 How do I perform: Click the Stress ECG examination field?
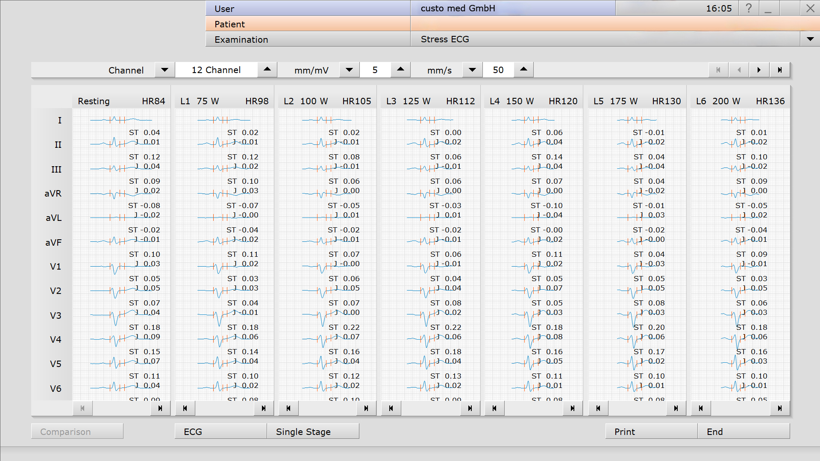pos(605,39)
